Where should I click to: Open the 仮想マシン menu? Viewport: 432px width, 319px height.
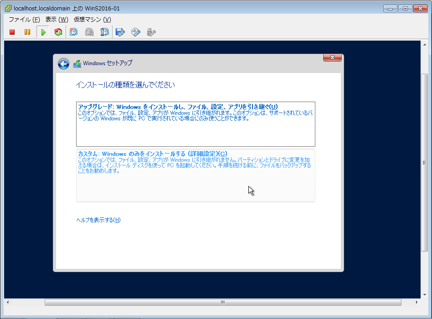click(x=93, y=20)
